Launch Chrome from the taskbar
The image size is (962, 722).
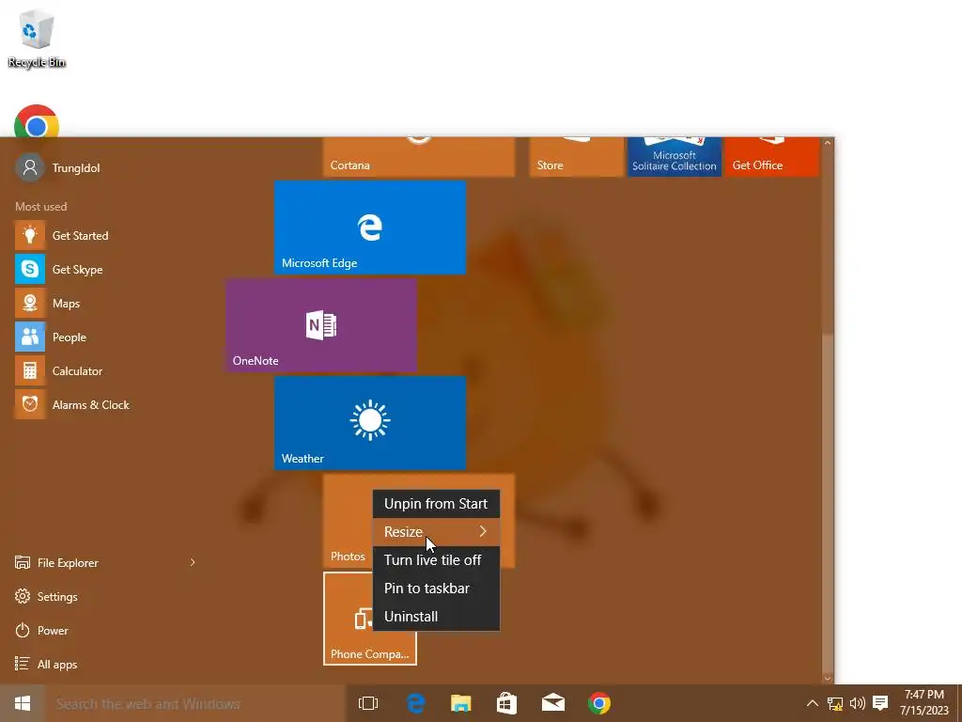(x=599, y=703)
